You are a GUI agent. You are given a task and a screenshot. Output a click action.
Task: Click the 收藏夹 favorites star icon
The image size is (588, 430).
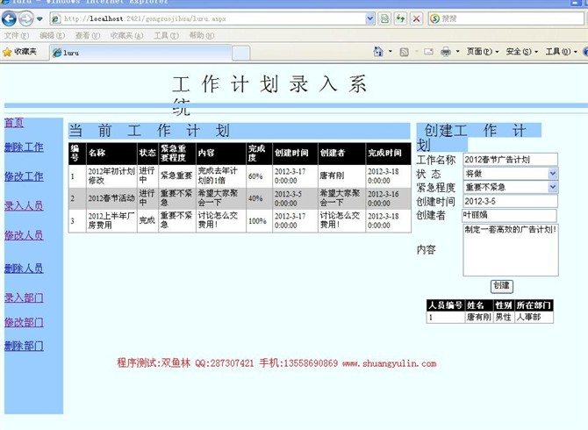coord(8,52)
